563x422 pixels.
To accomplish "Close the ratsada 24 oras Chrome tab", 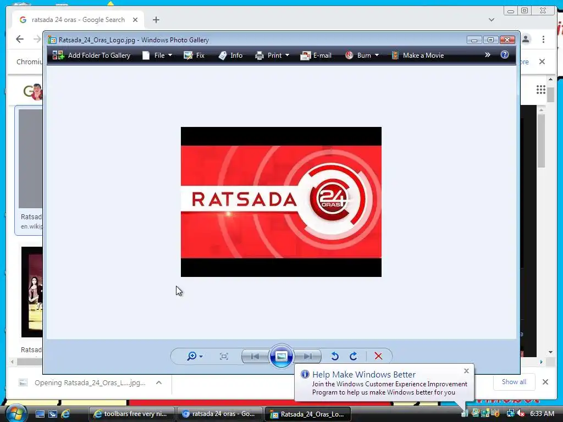I will pos(135,20).
